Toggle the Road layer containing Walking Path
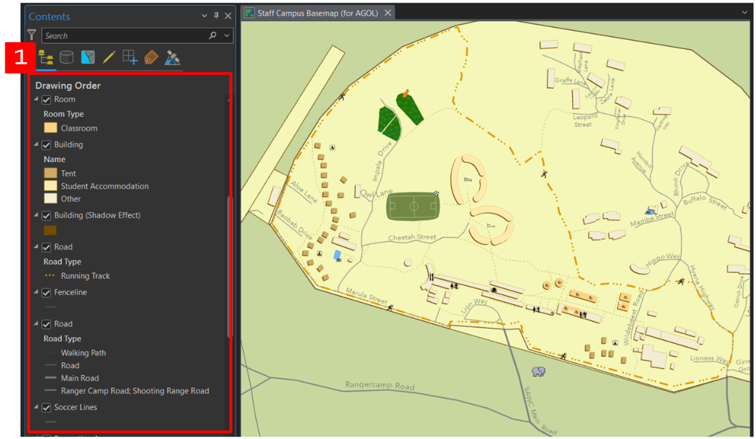The height and width of the screenshot is (439, 756). pyautogui.click(x=46, y=324)
